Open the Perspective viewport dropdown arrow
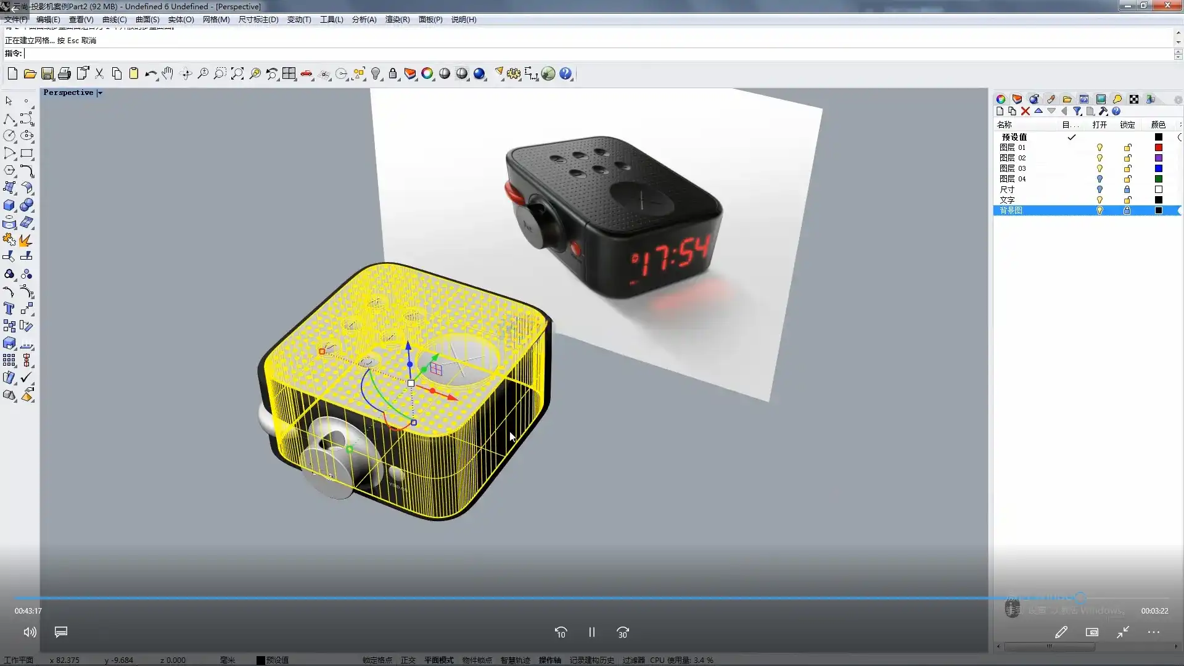This screenshot has height=666, width=1184. point(100,93)
